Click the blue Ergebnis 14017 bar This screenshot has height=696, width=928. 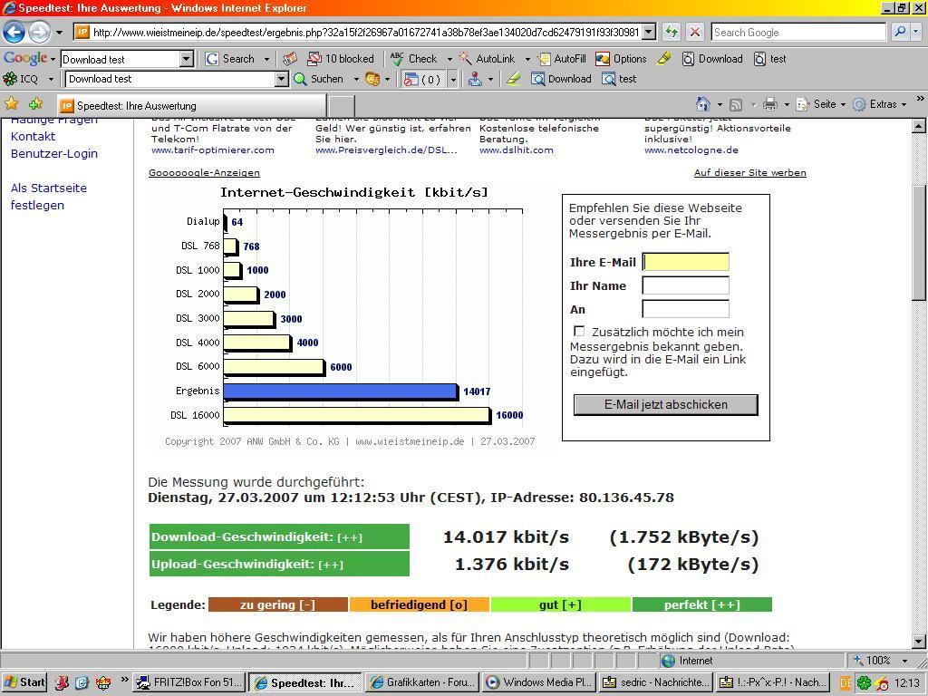click(x=341, y=391)
